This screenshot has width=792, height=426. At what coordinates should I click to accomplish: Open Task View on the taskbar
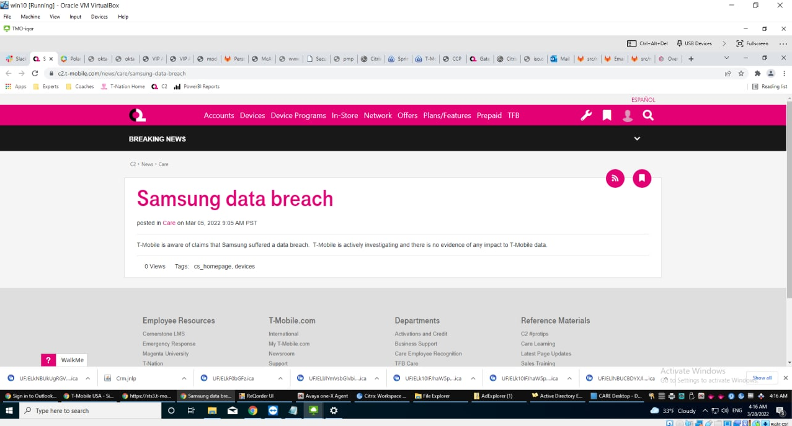pyautogui.click(x=191, y=410)
